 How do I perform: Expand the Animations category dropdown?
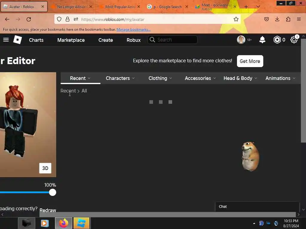pos(280,78)
